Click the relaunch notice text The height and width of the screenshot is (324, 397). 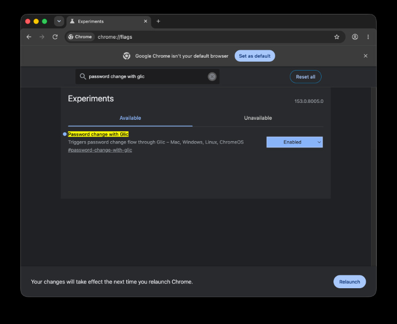point(112,282)
